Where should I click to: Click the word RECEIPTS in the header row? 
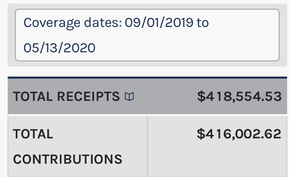tap(88, 97)
